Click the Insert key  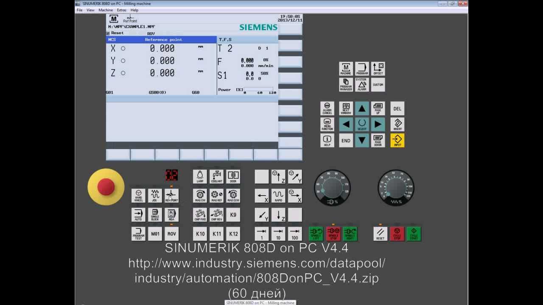[397, 125]
